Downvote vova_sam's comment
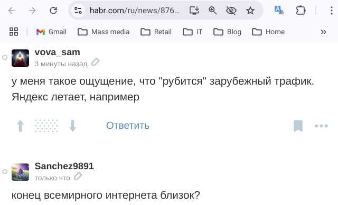This screenshot has height=205, width=338. tap(73, 126)
